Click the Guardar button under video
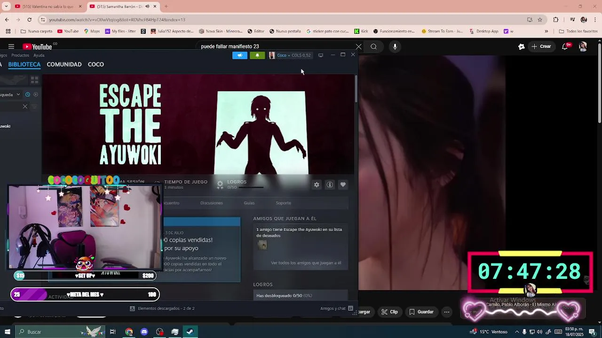Viewport: 602px width, 338px height. tap(421, 312)
